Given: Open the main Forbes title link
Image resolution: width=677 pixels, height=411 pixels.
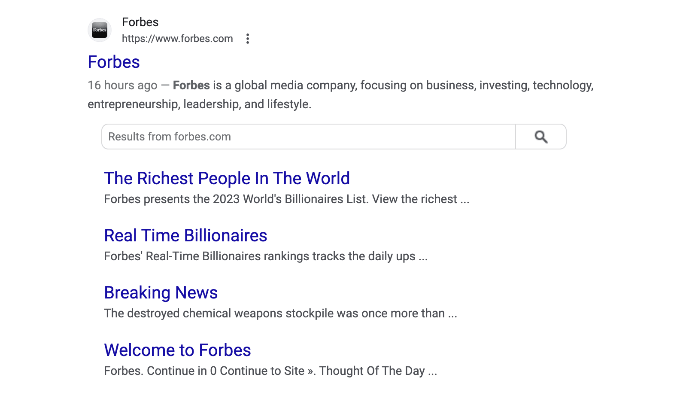Looking at the screenshot, I should (114, 62).
